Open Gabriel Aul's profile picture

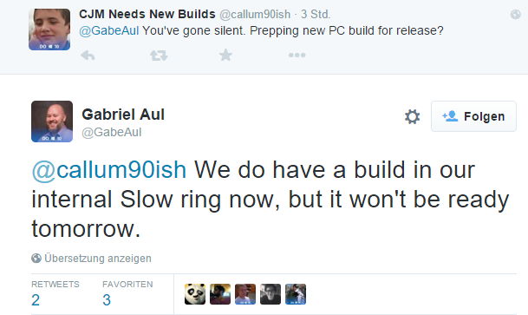coord(52,121)
